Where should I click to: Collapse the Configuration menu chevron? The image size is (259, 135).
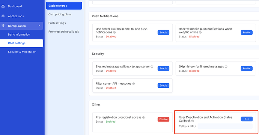click(x=39, y=26)
